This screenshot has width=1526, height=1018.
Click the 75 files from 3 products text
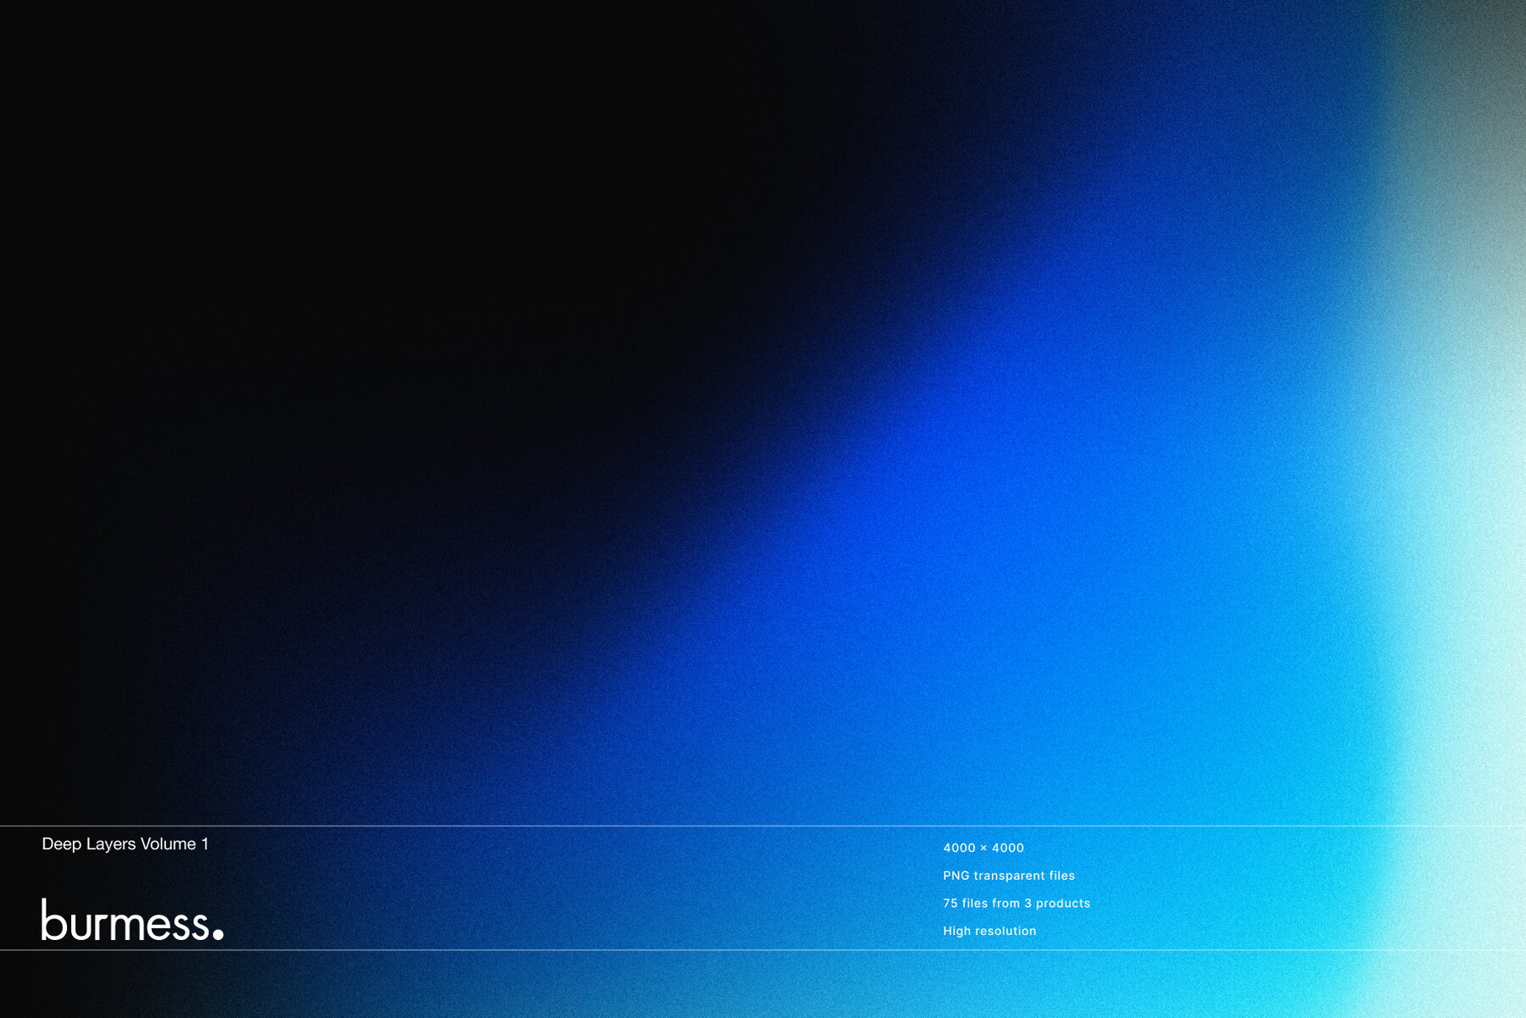1016,904
